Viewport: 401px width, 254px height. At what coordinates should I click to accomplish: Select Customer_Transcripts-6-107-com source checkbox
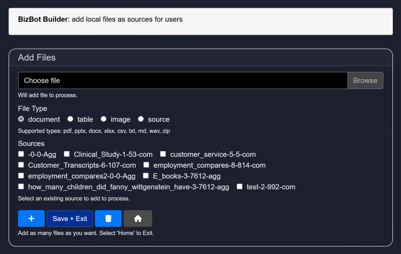point(21,165)
